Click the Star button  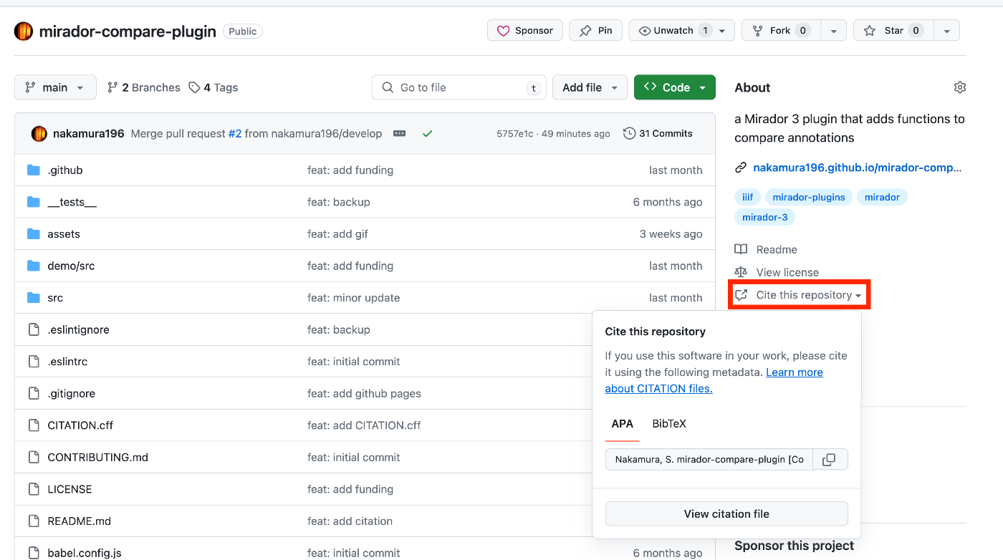[x=893, y=31]
